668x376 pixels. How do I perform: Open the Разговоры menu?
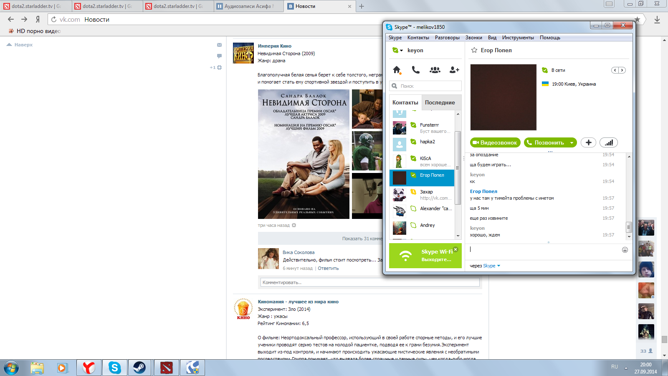coord(447,38)
